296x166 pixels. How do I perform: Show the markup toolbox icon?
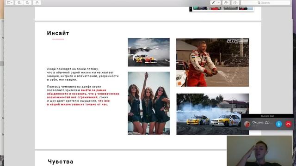tap(235, 3)
